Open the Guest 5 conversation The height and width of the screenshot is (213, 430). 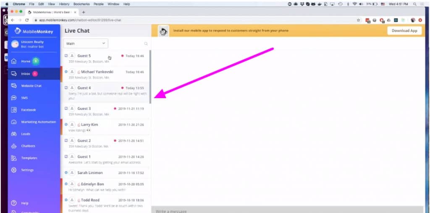[x=105, y=58]
